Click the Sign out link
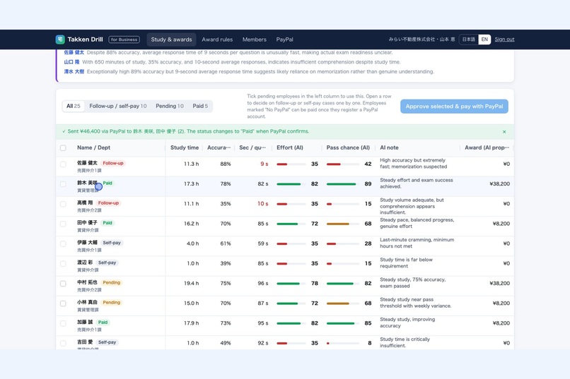The width and height of the screenshot is (570, 379). click(504, 39)
